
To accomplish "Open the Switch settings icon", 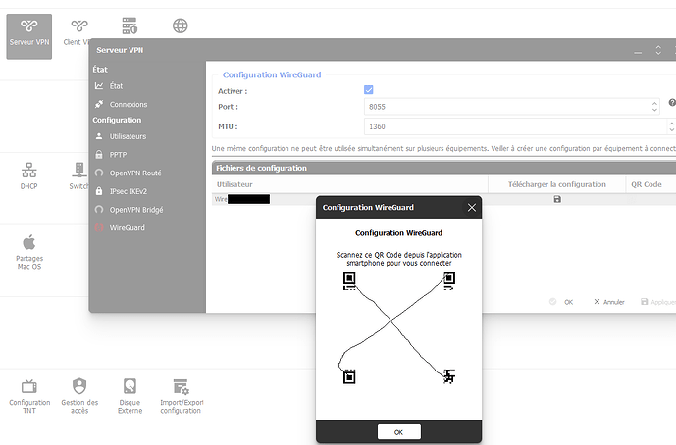I will pos(78,175).
